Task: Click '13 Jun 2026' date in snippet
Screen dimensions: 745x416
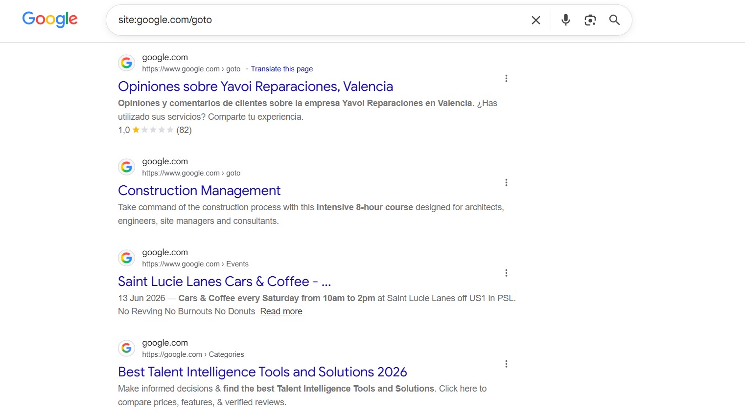Action: (x=141, y=298)
